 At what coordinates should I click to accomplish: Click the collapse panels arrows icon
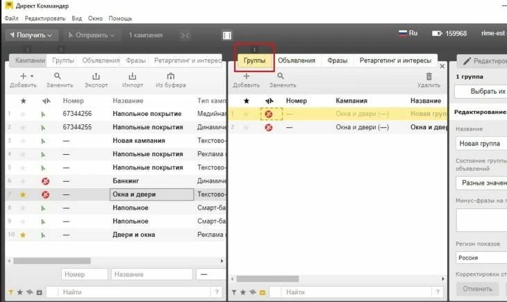pos(185,35)
